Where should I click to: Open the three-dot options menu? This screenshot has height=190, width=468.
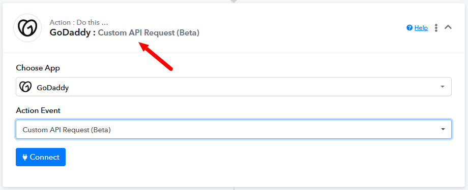click(x=436, y=28)
